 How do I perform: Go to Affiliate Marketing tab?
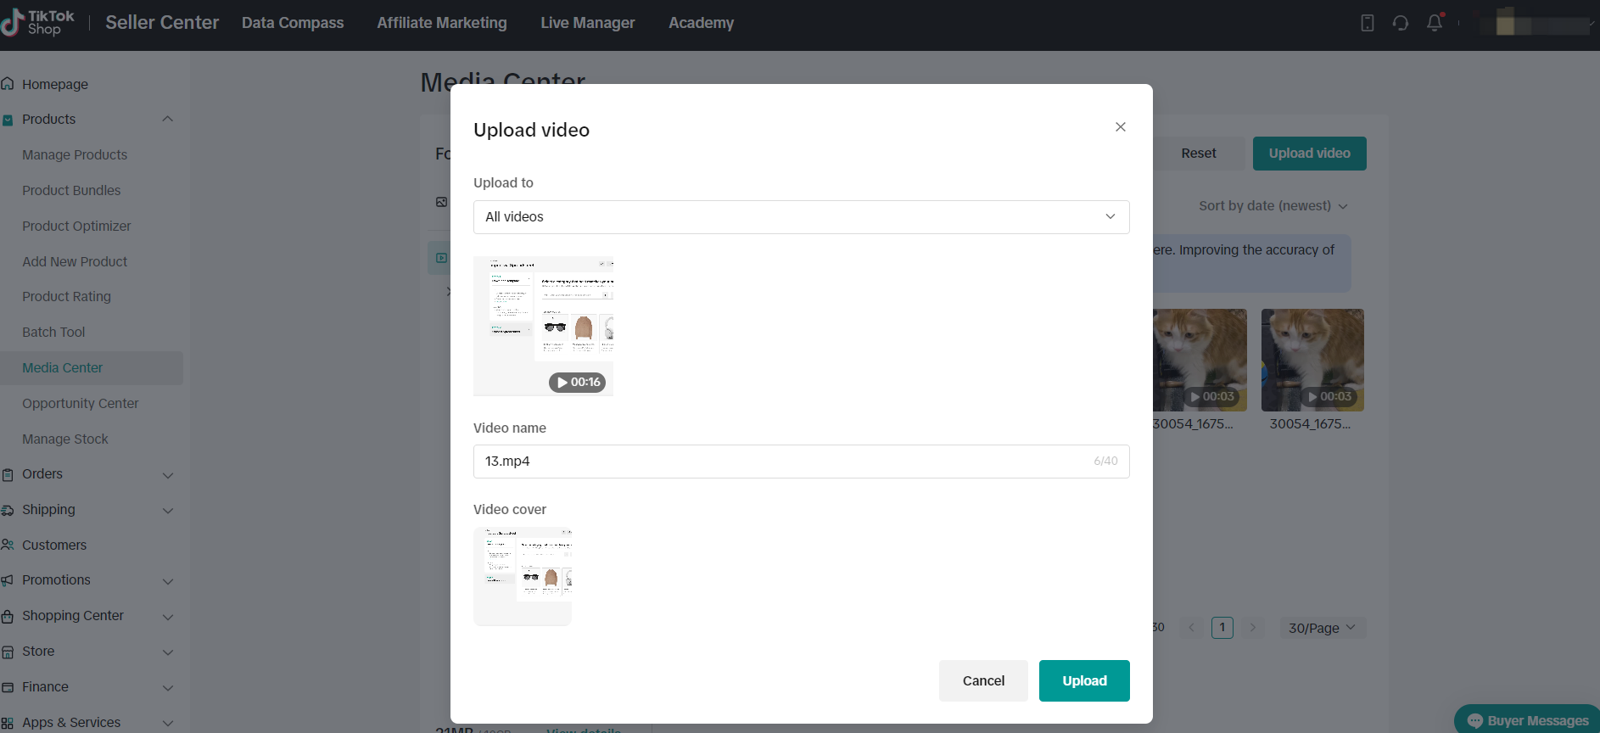(x=441, y=23)
